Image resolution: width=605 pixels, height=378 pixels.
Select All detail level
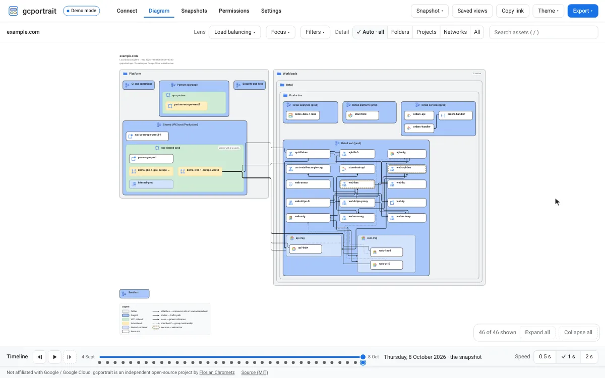coord(477,32)
